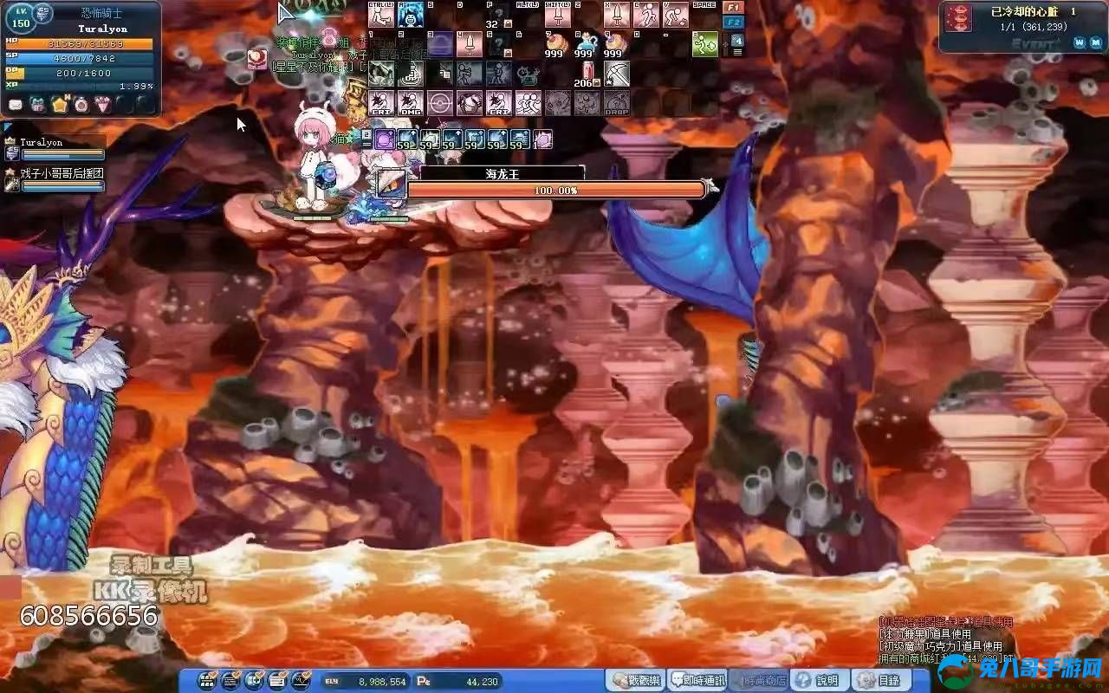Screen dimensions: 1109x693
Task: Toggle the W button in dungeon panel
Action: point(1080,42)
